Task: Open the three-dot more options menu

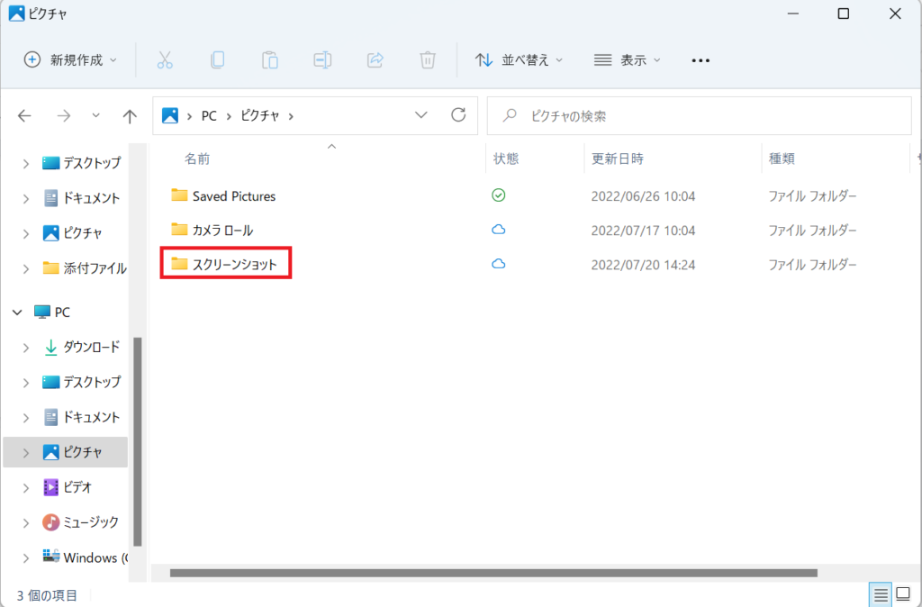Action: click(x=701, y=60)
